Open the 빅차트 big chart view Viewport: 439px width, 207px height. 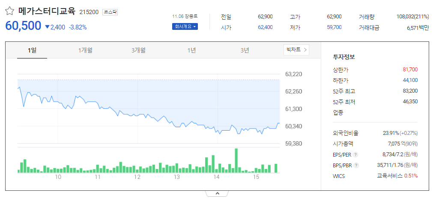(296, 50)
